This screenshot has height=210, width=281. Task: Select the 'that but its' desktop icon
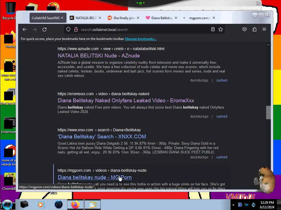coord(9,97)
